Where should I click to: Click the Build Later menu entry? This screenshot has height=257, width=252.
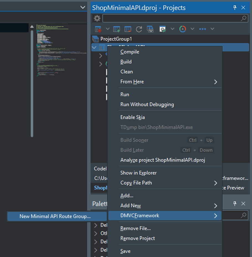tap(165, 150)
